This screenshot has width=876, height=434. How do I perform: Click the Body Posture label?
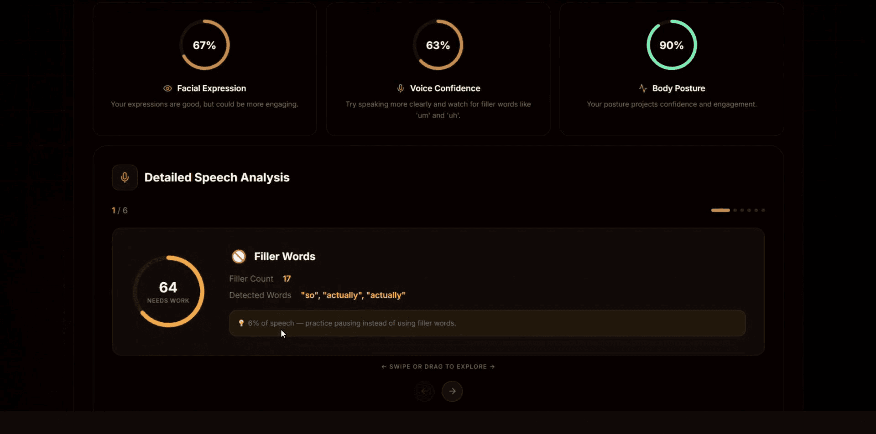678,88
